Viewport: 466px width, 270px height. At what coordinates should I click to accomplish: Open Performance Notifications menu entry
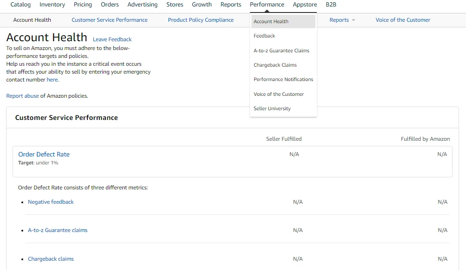(x=283, y=80)
